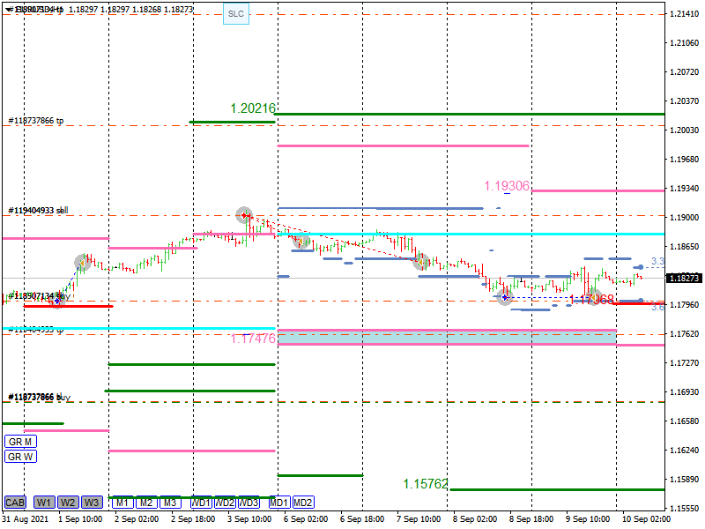Viewport: 705px width, 529px height.
Task: Click the circled trade marker near 7 Sep 10:00
Action: coord(421,261)
